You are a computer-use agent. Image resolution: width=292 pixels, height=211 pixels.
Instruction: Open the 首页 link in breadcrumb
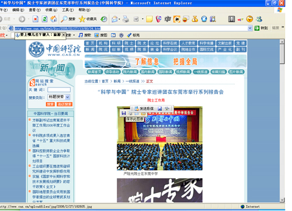tap(105, 81)
